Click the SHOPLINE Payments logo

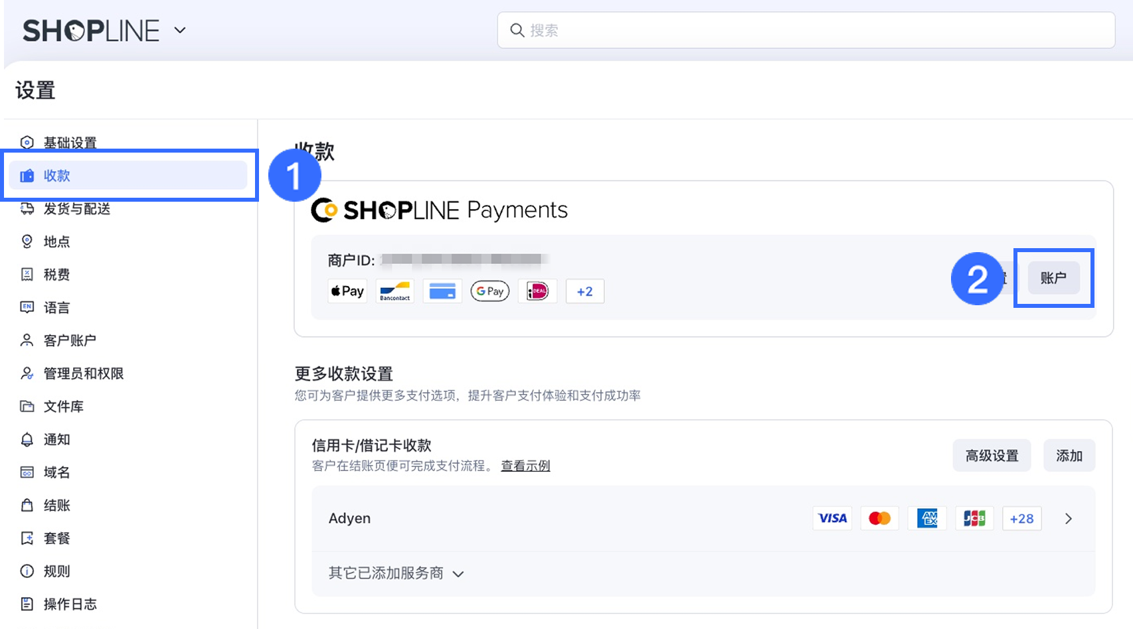click(x=439, y=210)
